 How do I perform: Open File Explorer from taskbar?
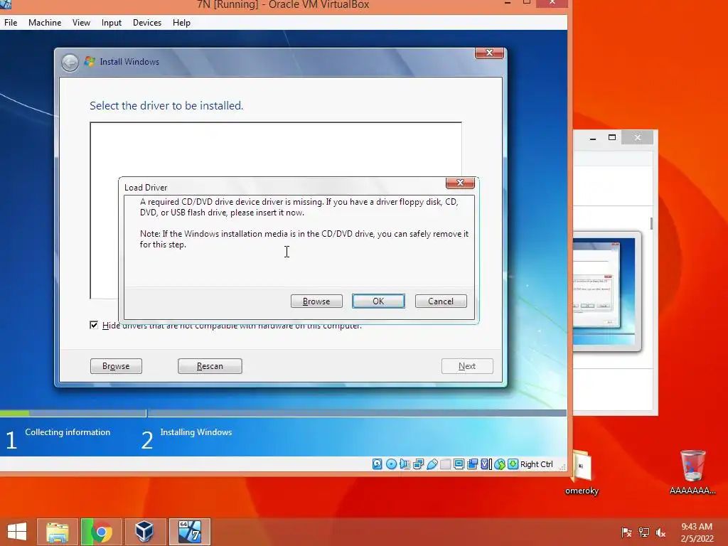click(x=57, y=532)
